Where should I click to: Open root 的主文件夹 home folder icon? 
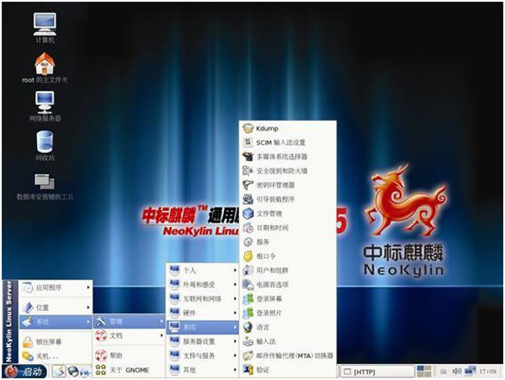45,67
